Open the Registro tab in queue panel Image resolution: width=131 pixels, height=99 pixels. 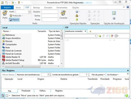click(59, 91)
